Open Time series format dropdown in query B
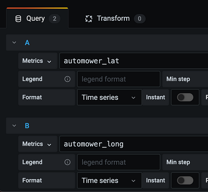This screenshot has height=192, width=208. (110, 180)
